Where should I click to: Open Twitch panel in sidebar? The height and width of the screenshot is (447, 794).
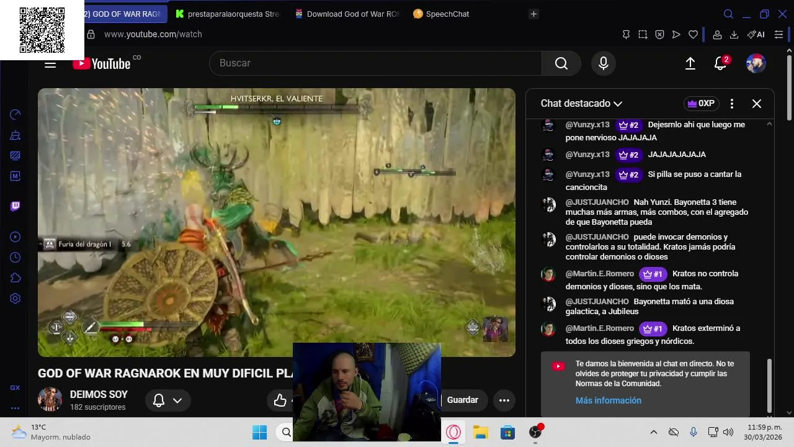(16, 206)
